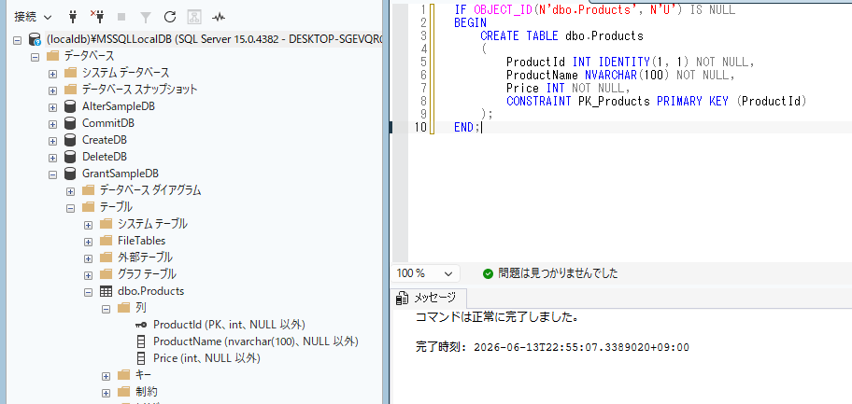Expand the CommitDB node
This screenshot has height=404, width=852.
coord(52,124)
